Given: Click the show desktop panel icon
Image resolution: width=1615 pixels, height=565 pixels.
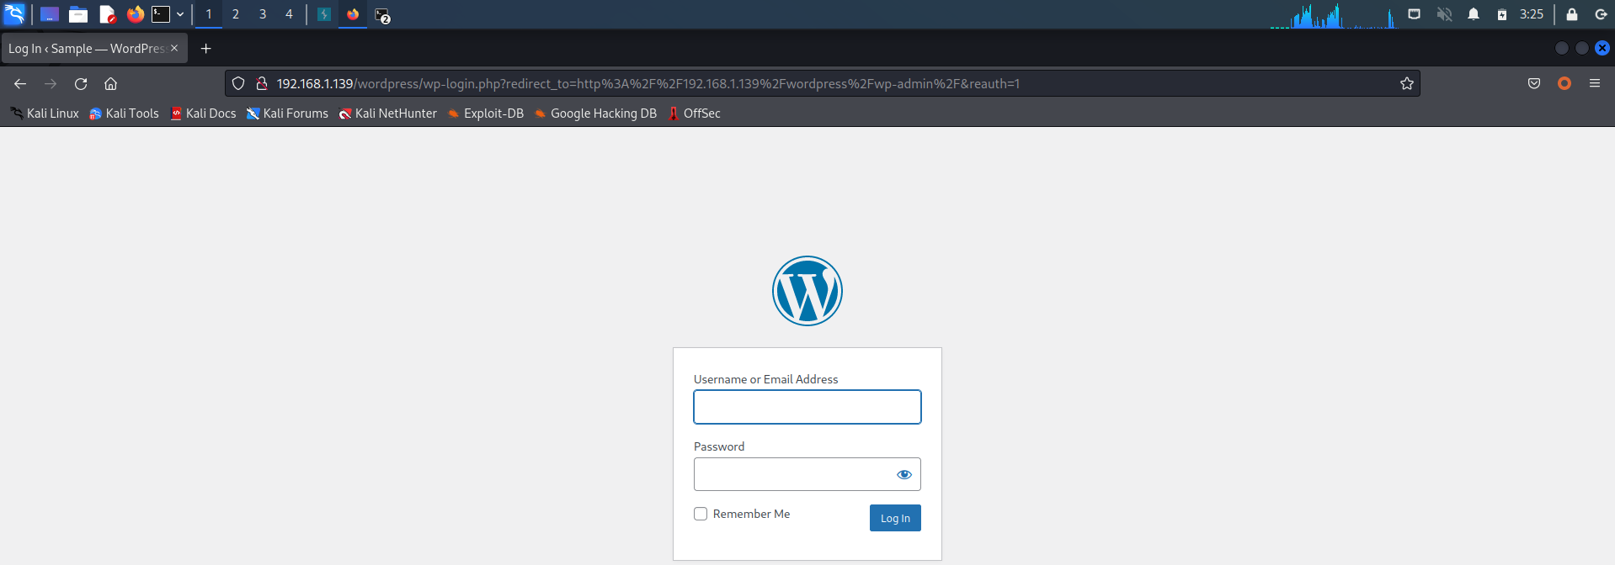Looking at the screenshot, I should pos(50,14).
